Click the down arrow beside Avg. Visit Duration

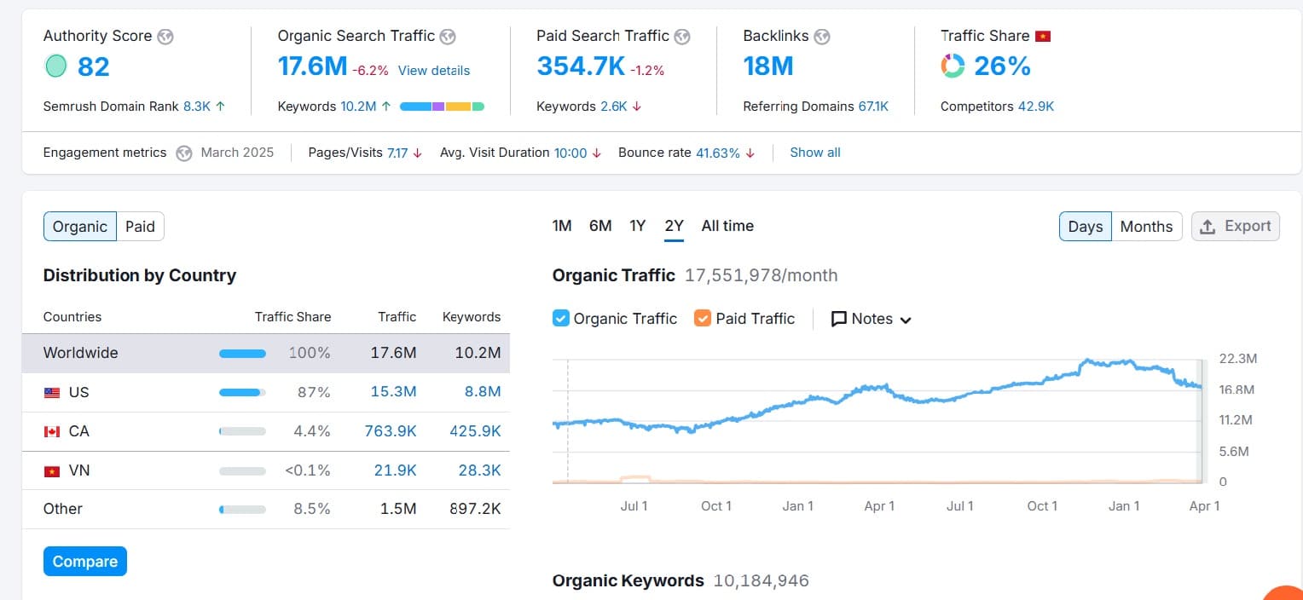coord(597,153)
